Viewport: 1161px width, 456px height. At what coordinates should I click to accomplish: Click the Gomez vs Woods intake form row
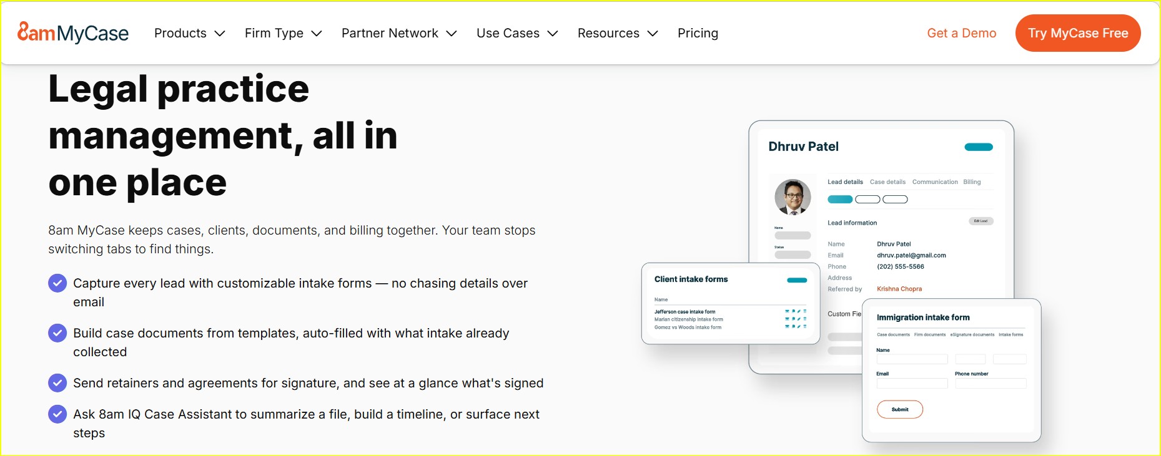(730, 327)
